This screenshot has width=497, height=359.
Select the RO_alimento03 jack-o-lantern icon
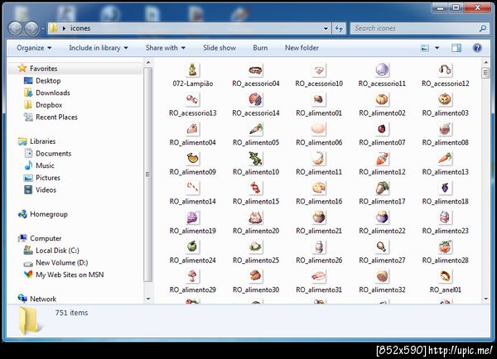[x=445, y=99]
